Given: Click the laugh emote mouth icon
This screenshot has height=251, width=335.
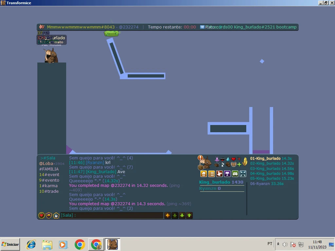Looking at the screenshot, I should (222, 159).
